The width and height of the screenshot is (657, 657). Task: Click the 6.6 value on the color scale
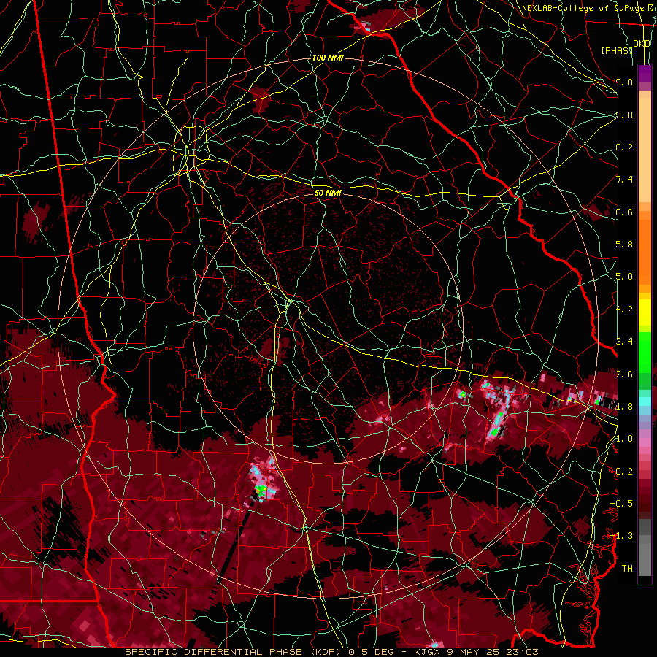[x=624, y=212]
